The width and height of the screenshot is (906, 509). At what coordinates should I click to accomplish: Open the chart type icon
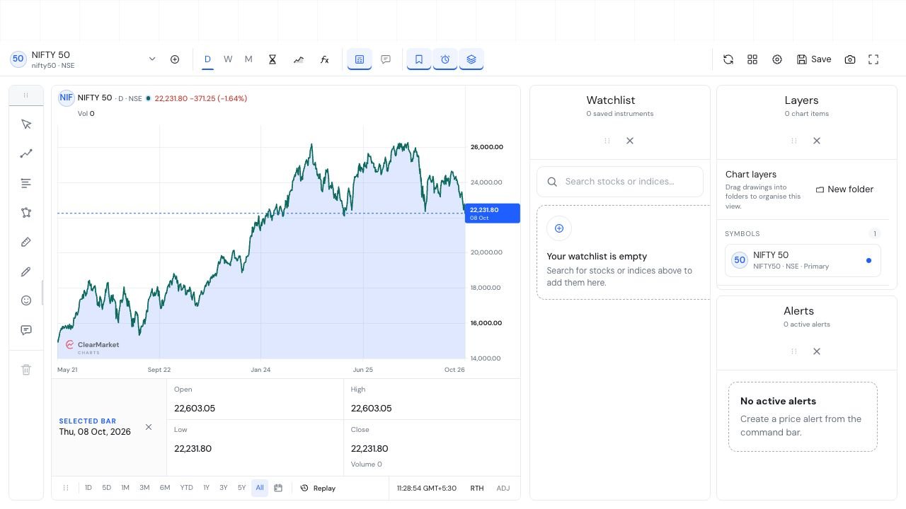pyautogui.click(x=299, y=59)
